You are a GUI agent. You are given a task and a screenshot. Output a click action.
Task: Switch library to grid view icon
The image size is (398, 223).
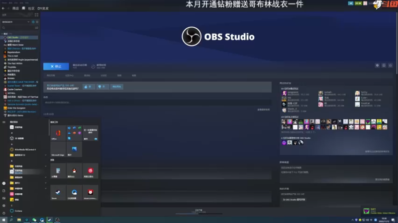click(36, 15)
